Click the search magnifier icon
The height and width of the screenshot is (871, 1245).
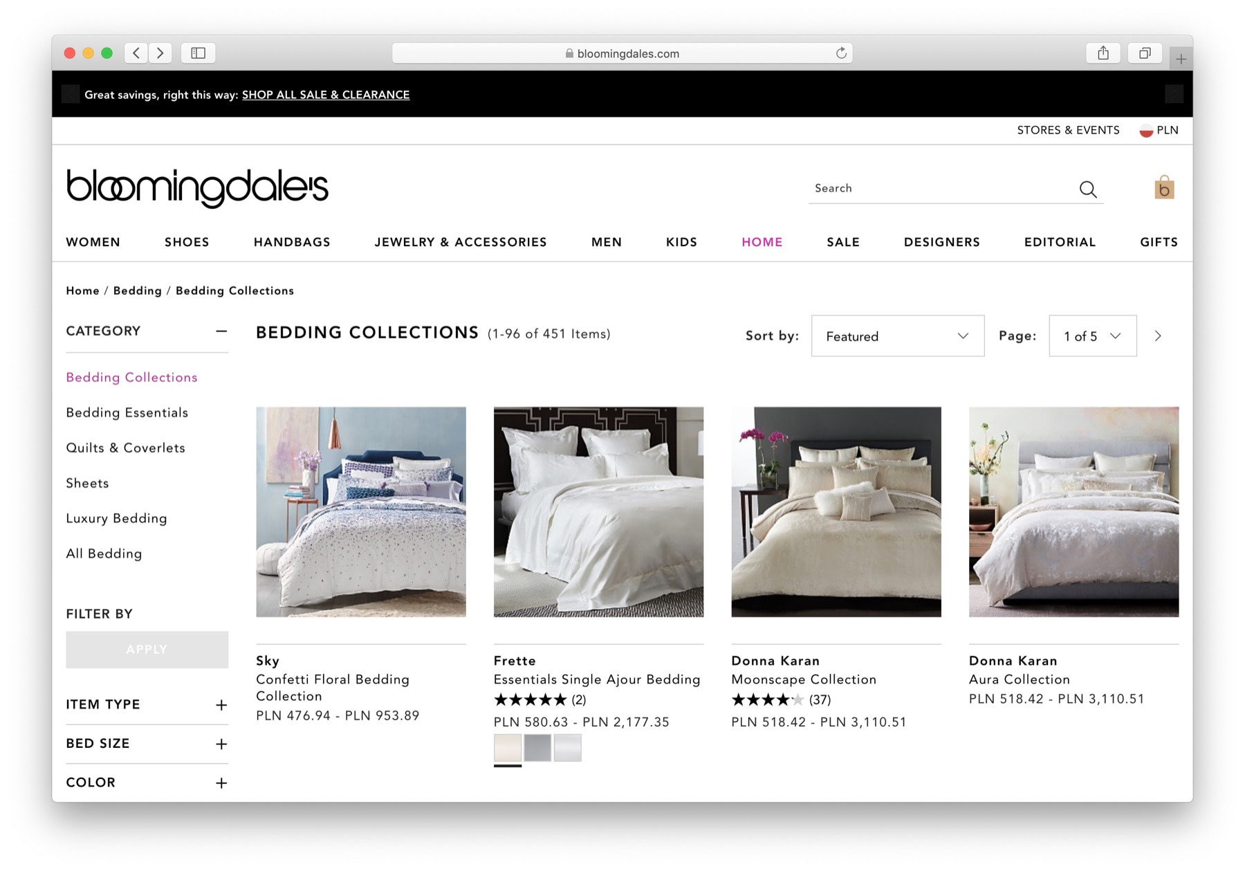coord(1088,189)
